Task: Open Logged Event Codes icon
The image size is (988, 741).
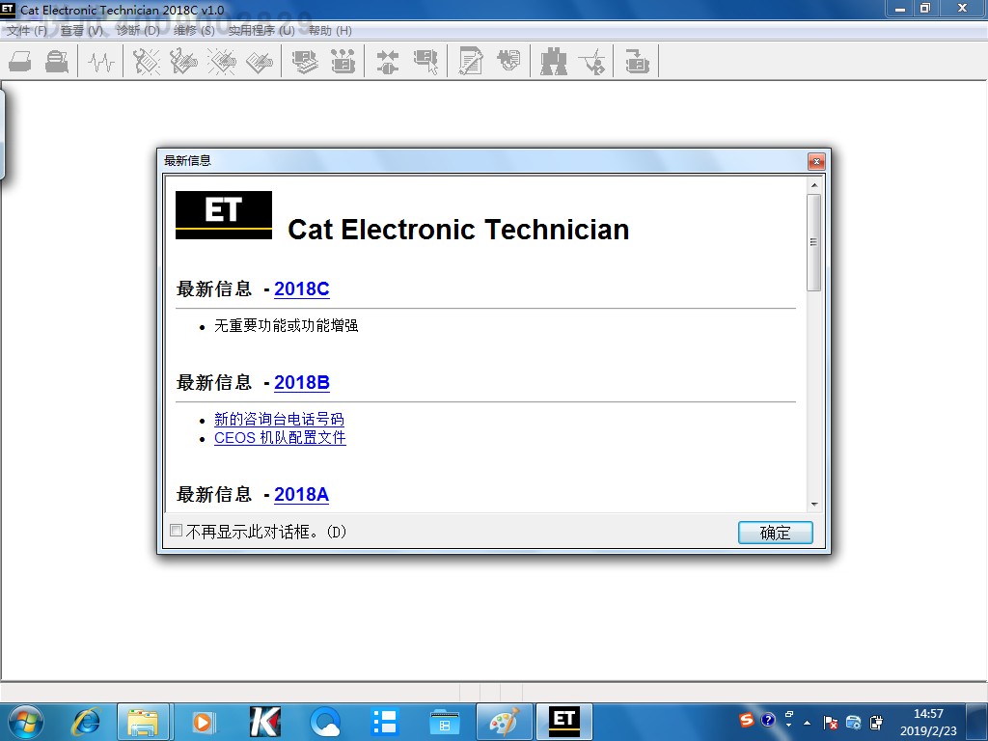Action: pos(260,62)
